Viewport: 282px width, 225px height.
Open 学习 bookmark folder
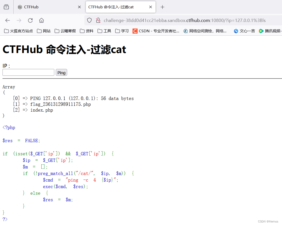tap(122, 31)
